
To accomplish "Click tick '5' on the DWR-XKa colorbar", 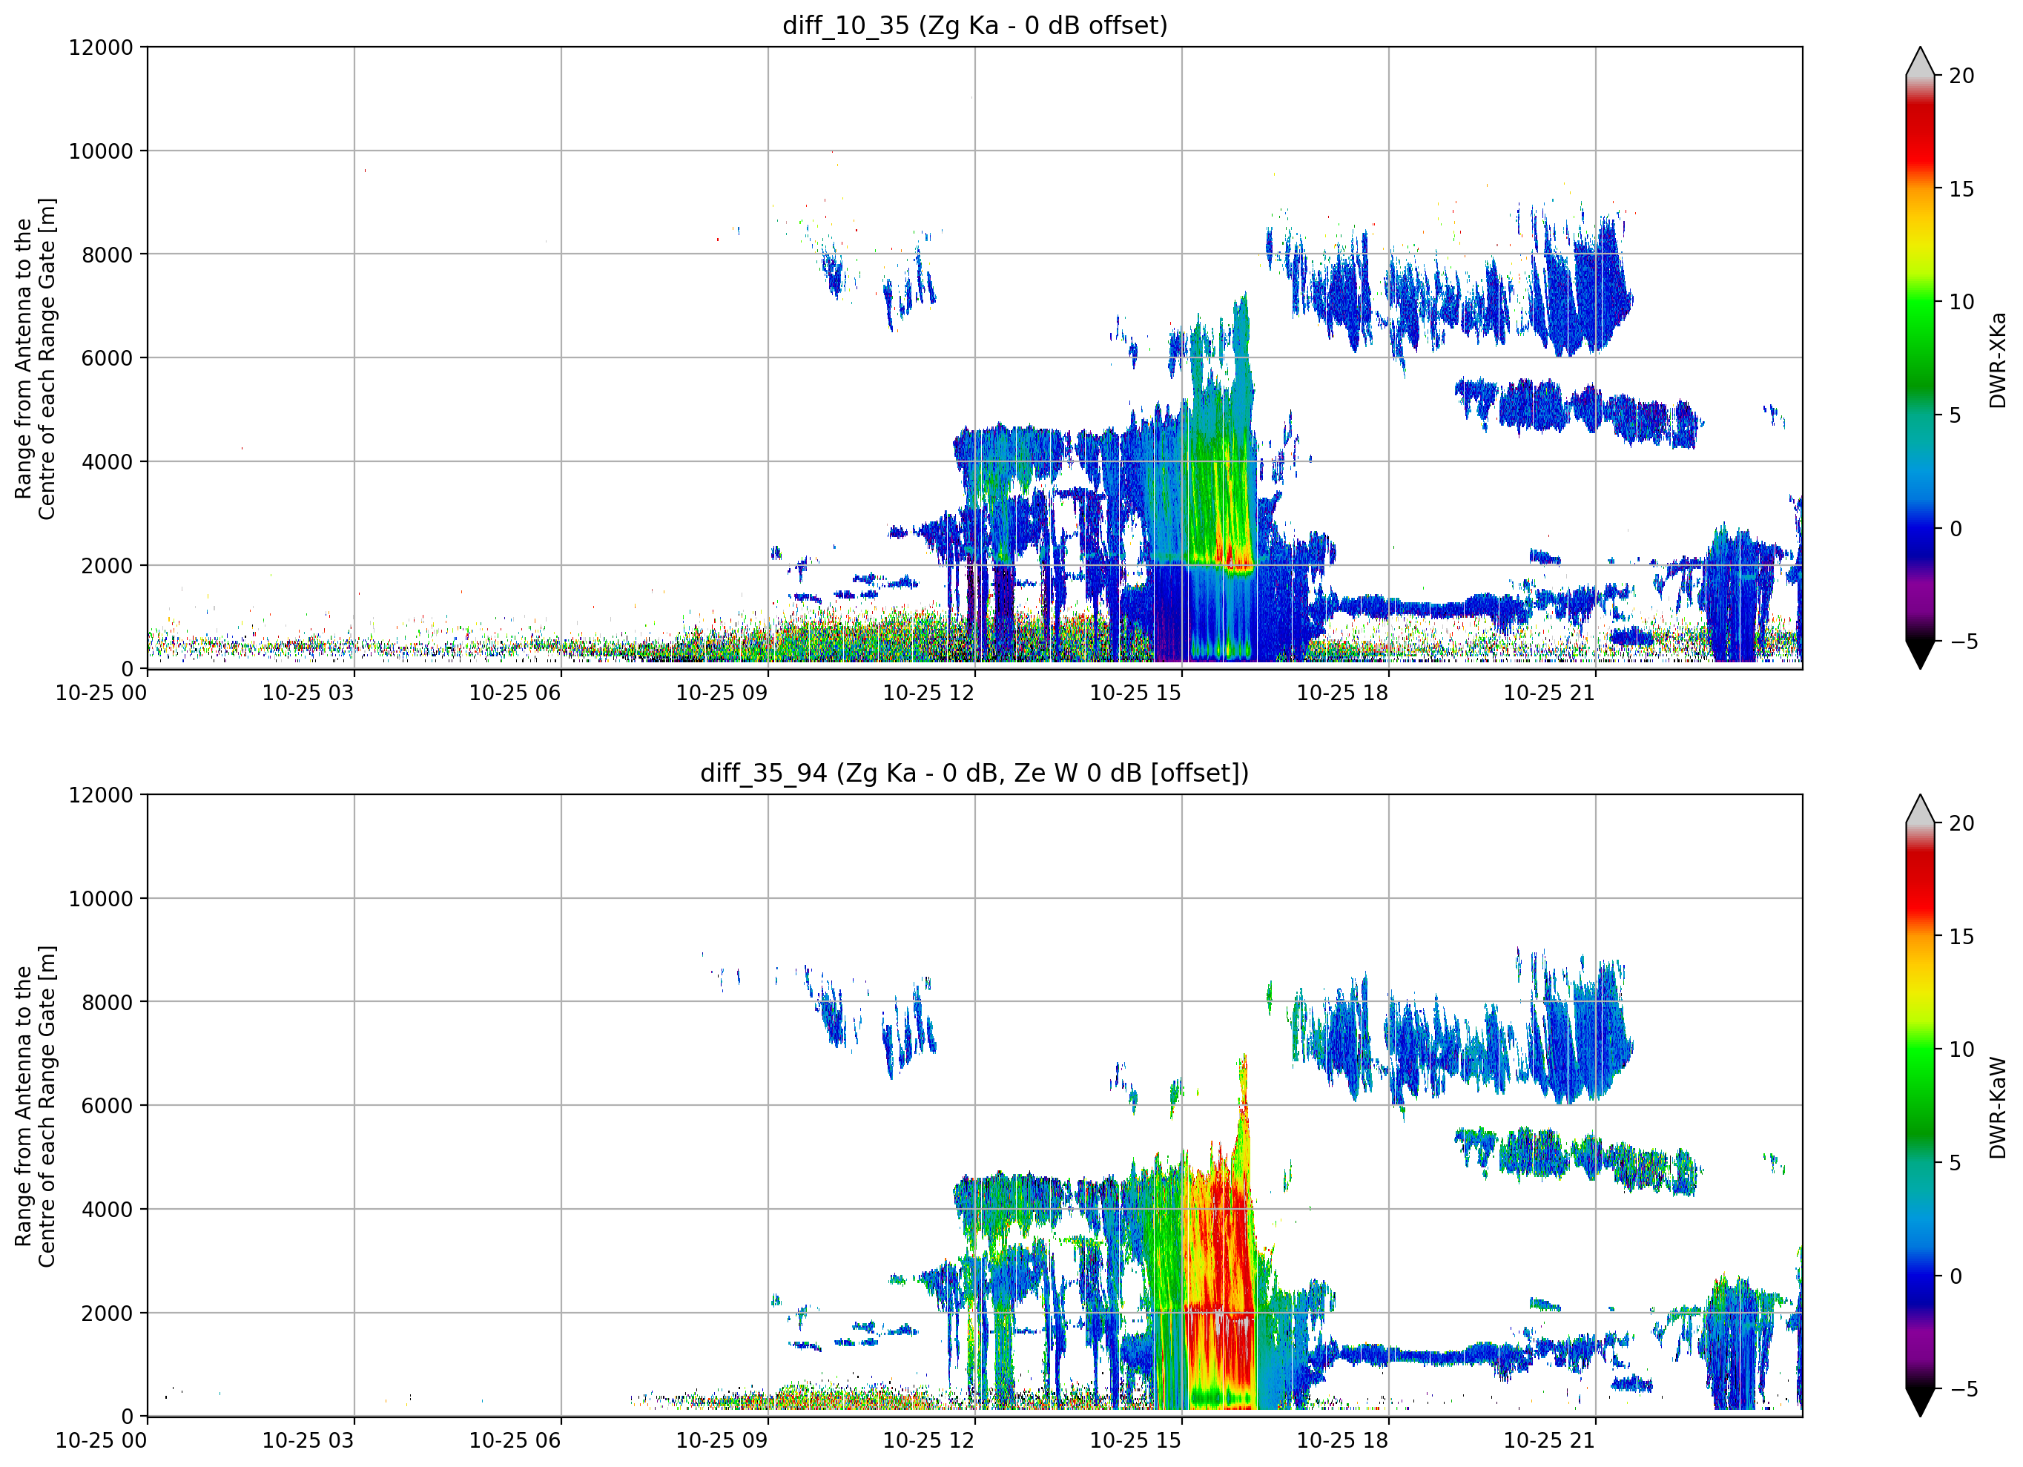I will click(x=1954, y=415).
